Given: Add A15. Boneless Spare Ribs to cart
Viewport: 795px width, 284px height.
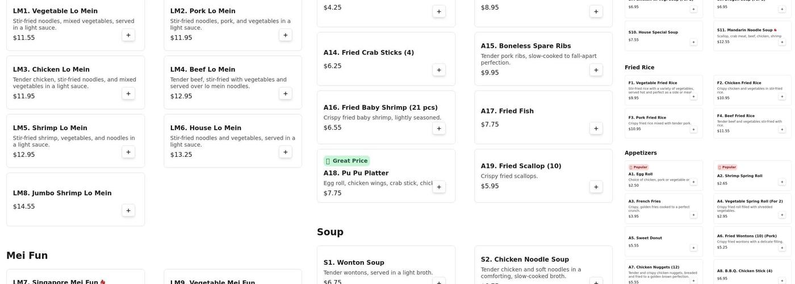Looking at the screenshot, I should click(x=596, y=70).
